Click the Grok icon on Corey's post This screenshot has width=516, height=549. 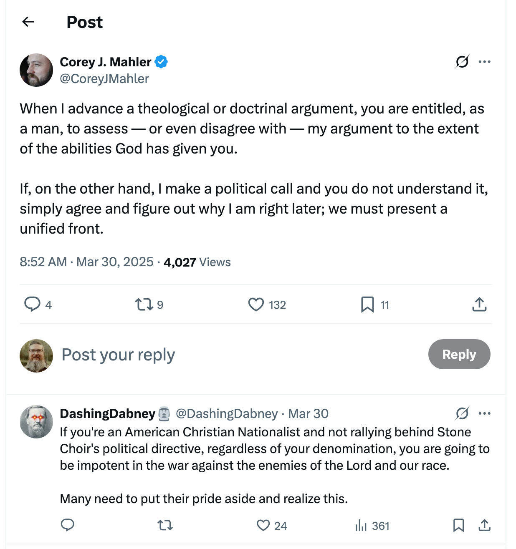click(462, 62)
